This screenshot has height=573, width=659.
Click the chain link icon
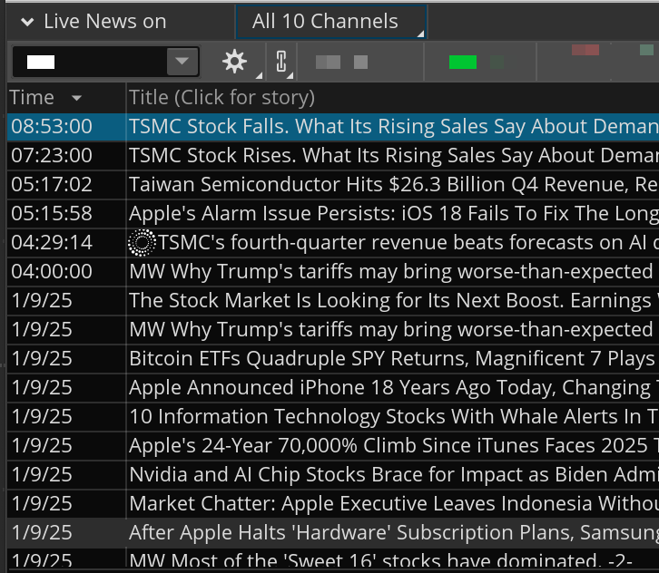280,62
